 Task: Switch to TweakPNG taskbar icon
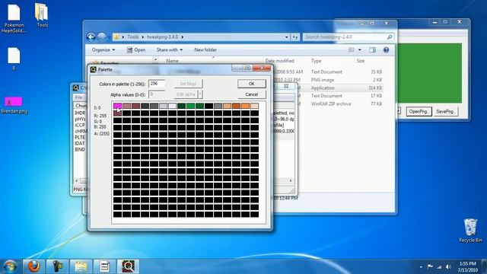pyautogui.click(x=128, y=266)
